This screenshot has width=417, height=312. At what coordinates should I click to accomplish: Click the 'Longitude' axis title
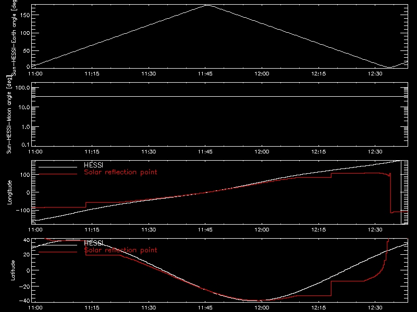[9, 192]
